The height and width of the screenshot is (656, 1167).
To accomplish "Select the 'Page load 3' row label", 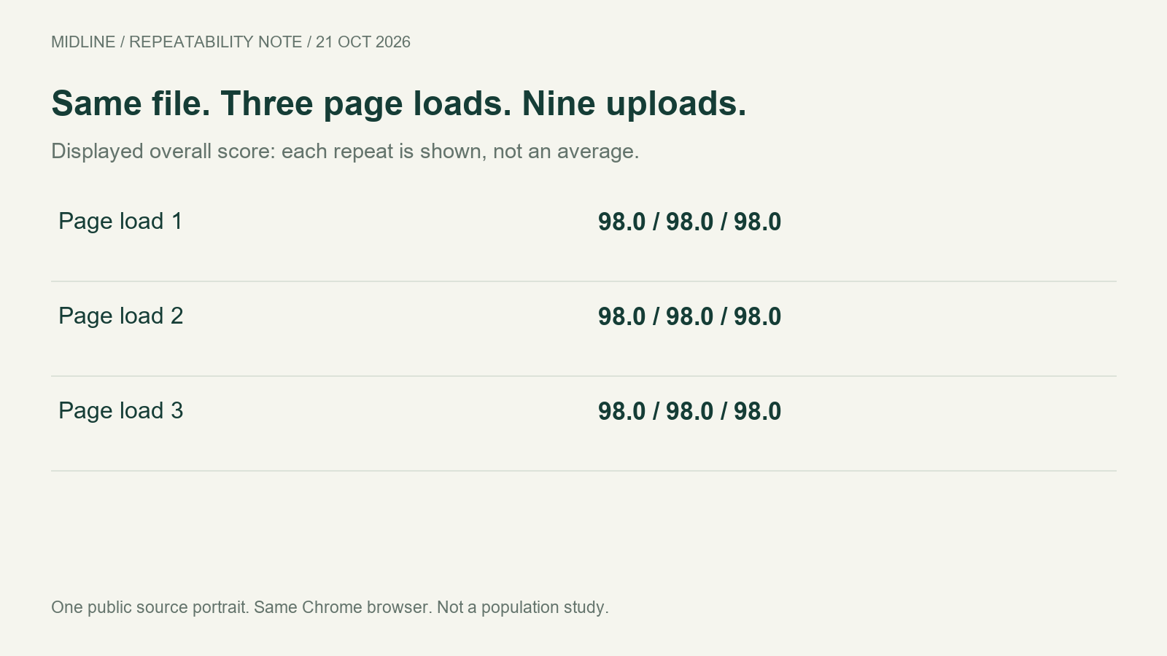I will (x=120, y=410).
